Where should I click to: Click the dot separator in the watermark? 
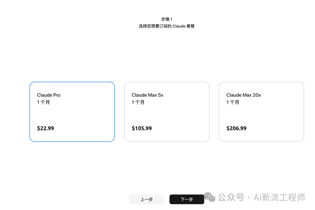click(x=249, y=198)
